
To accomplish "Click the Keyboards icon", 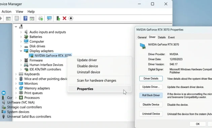I will (21, 74).
